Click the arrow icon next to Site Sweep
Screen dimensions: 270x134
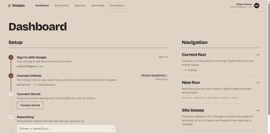pyautogui.click(x=258, y=111)
